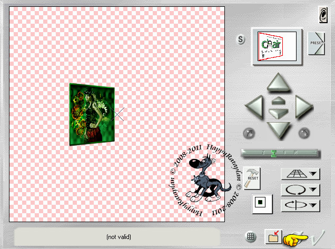Image resolution: width=335 pixels, height=249 pixels.
Task: Select the Chair preview thumbnail
Action: [x=277, y=46]
